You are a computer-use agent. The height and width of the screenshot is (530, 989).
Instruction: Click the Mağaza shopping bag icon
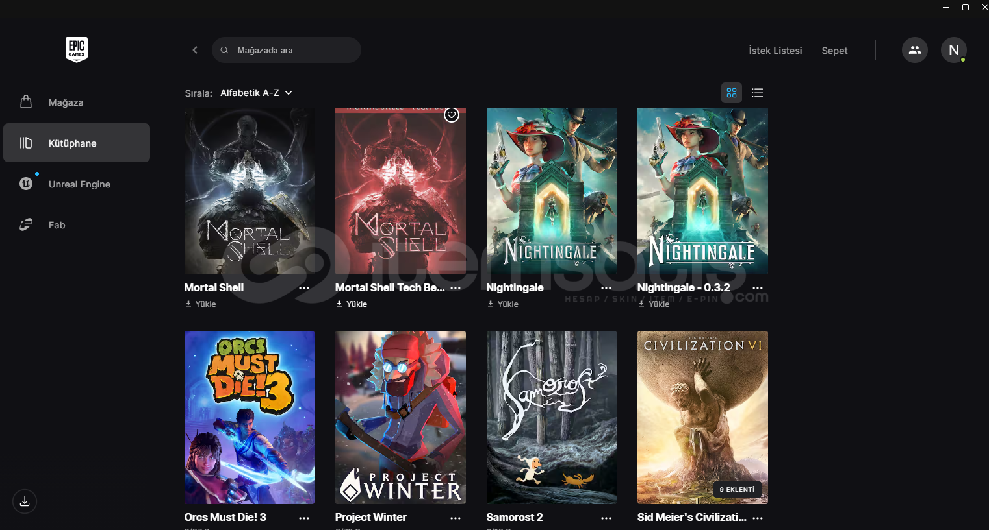click(26, 102)
